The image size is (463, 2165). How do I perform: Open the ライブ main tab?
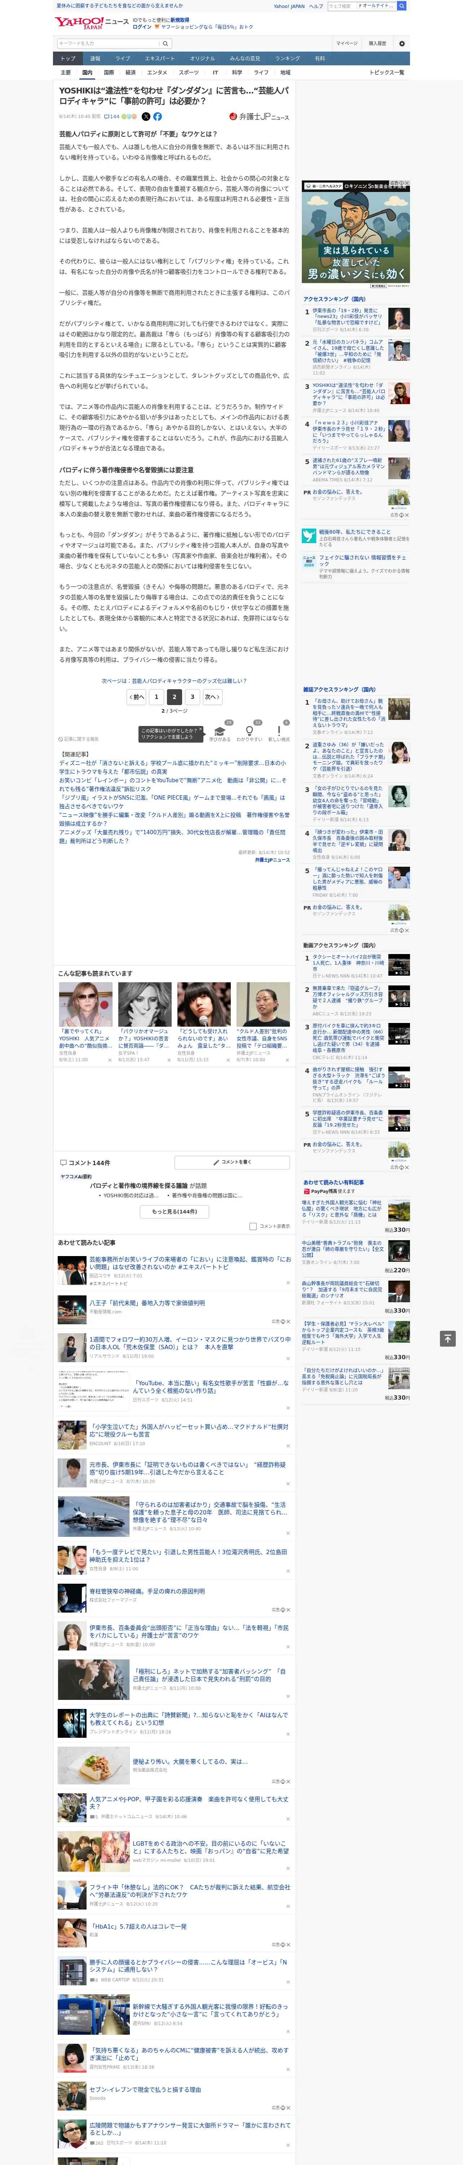pyautogui.click(x=123, y=59)
